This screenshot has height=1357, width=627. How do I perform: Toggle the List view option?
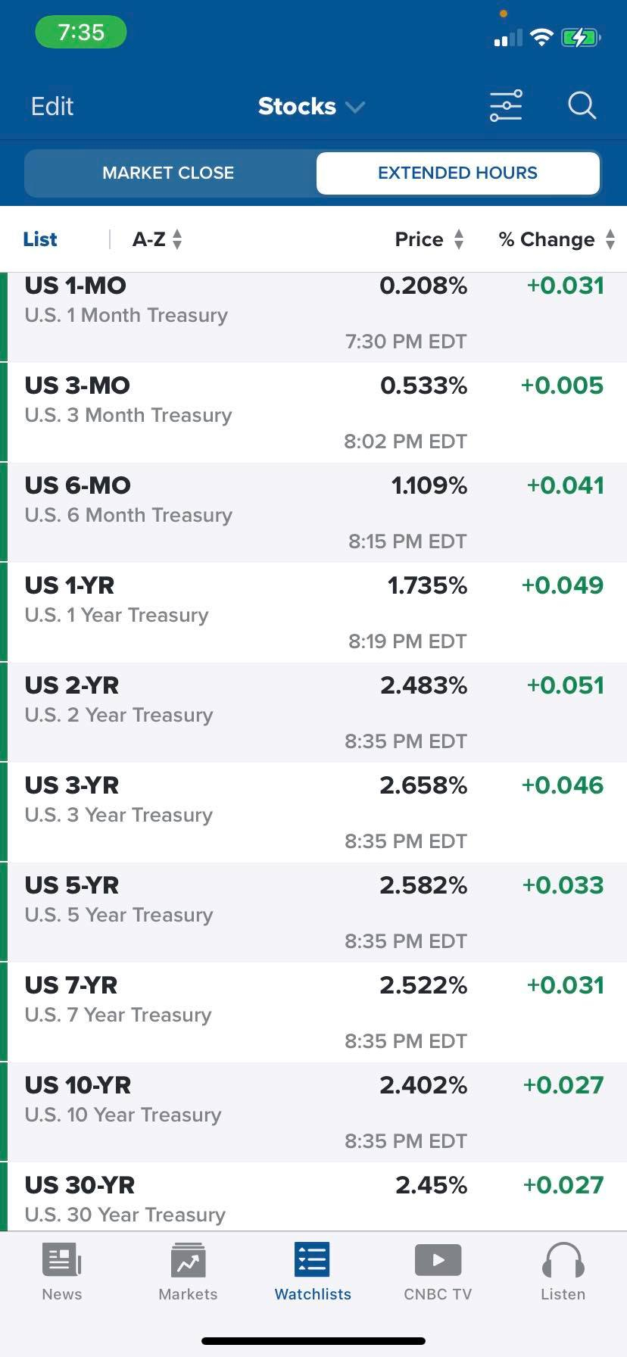(x=40, y=239)
